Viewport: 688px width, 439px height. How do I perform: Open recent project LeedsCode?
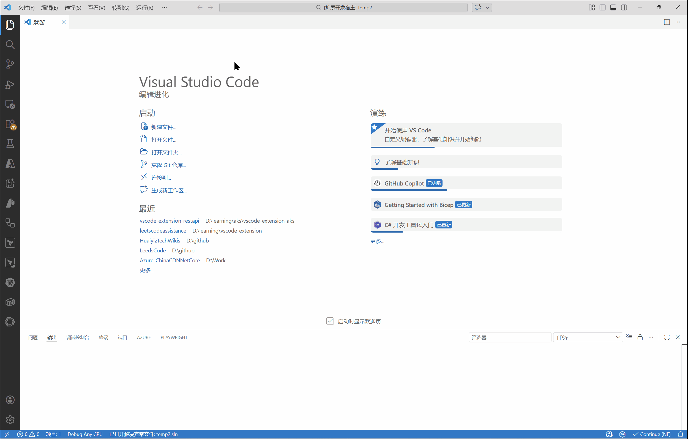[152, 250]
